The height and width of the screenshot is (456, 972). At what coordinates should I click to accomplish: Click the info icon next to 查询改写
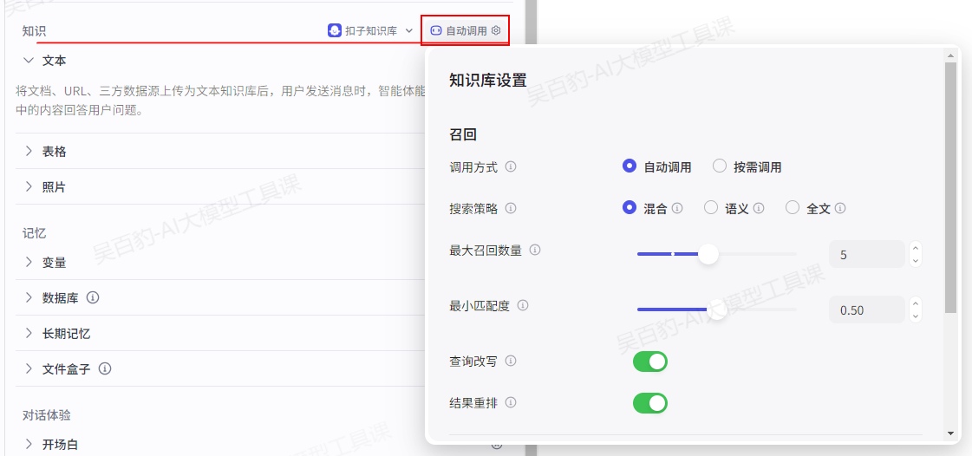point(511,361)
